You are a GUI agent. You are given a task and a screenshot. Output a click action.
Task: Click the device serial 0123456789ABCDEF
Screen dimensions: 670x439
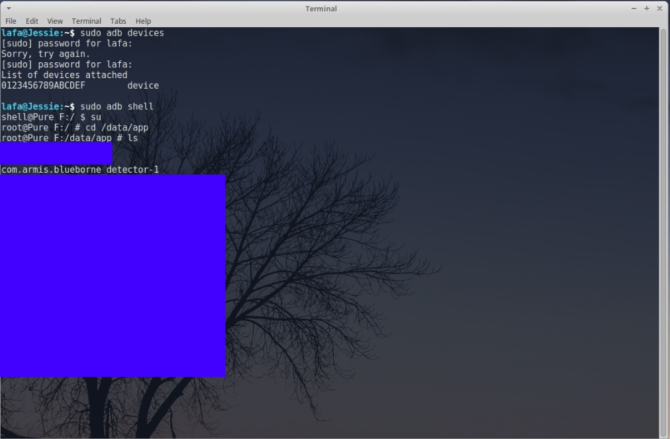(x=43, y=85)
